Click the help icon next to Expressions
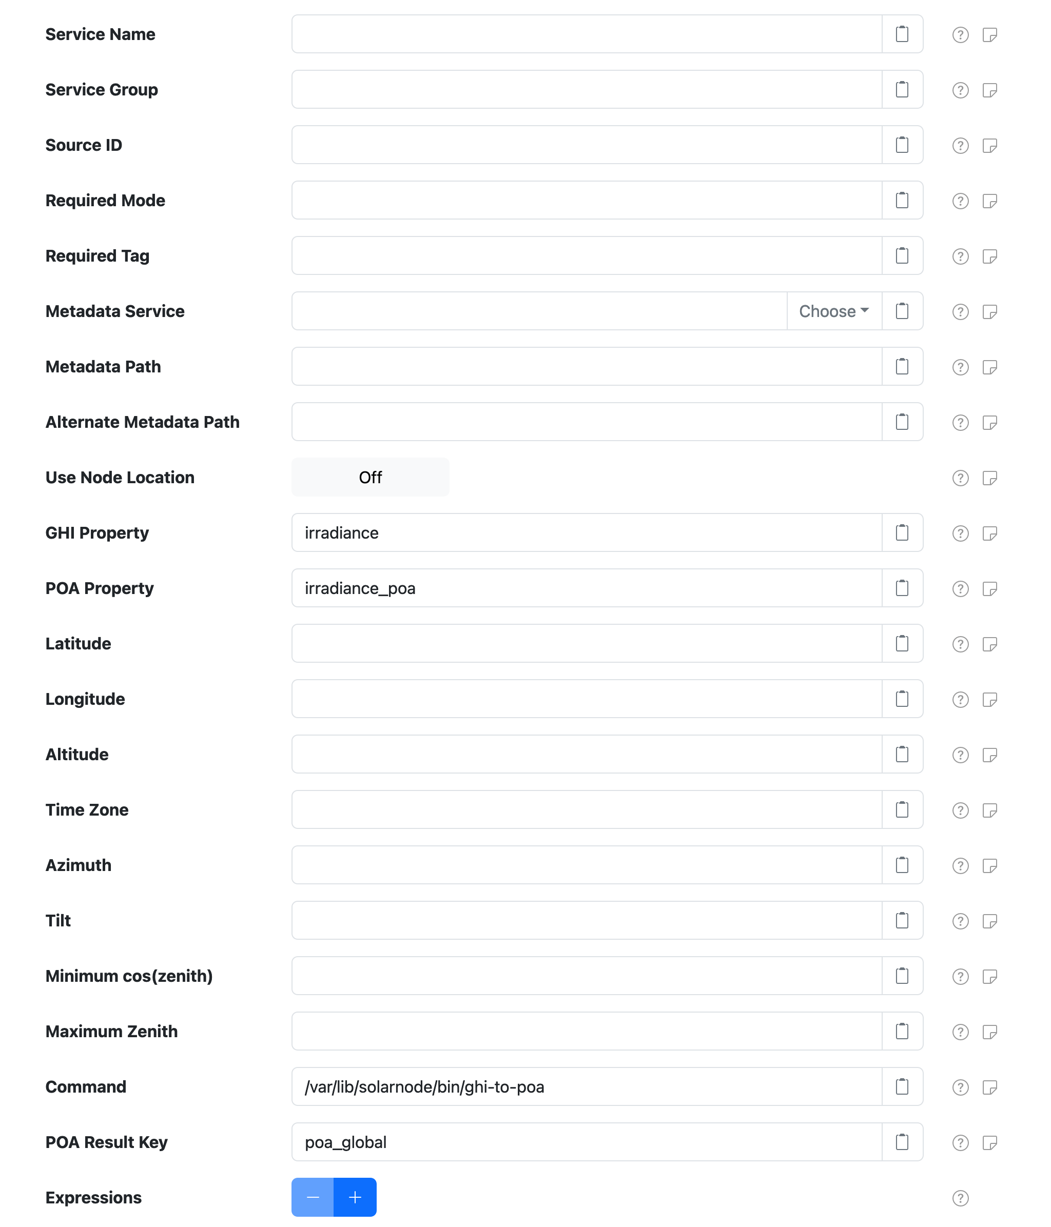Image resolution: width=1051 pixels, height=1227 pixels. (960, 1197)
